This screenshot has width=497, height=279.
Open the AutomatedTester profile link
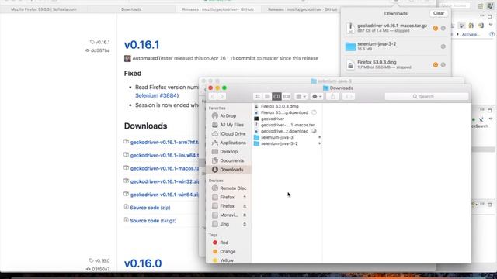[152, 58]
